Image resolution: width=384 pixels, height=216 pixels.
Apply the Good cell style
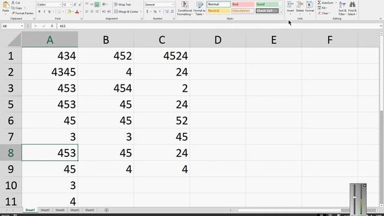coord(267,4)
